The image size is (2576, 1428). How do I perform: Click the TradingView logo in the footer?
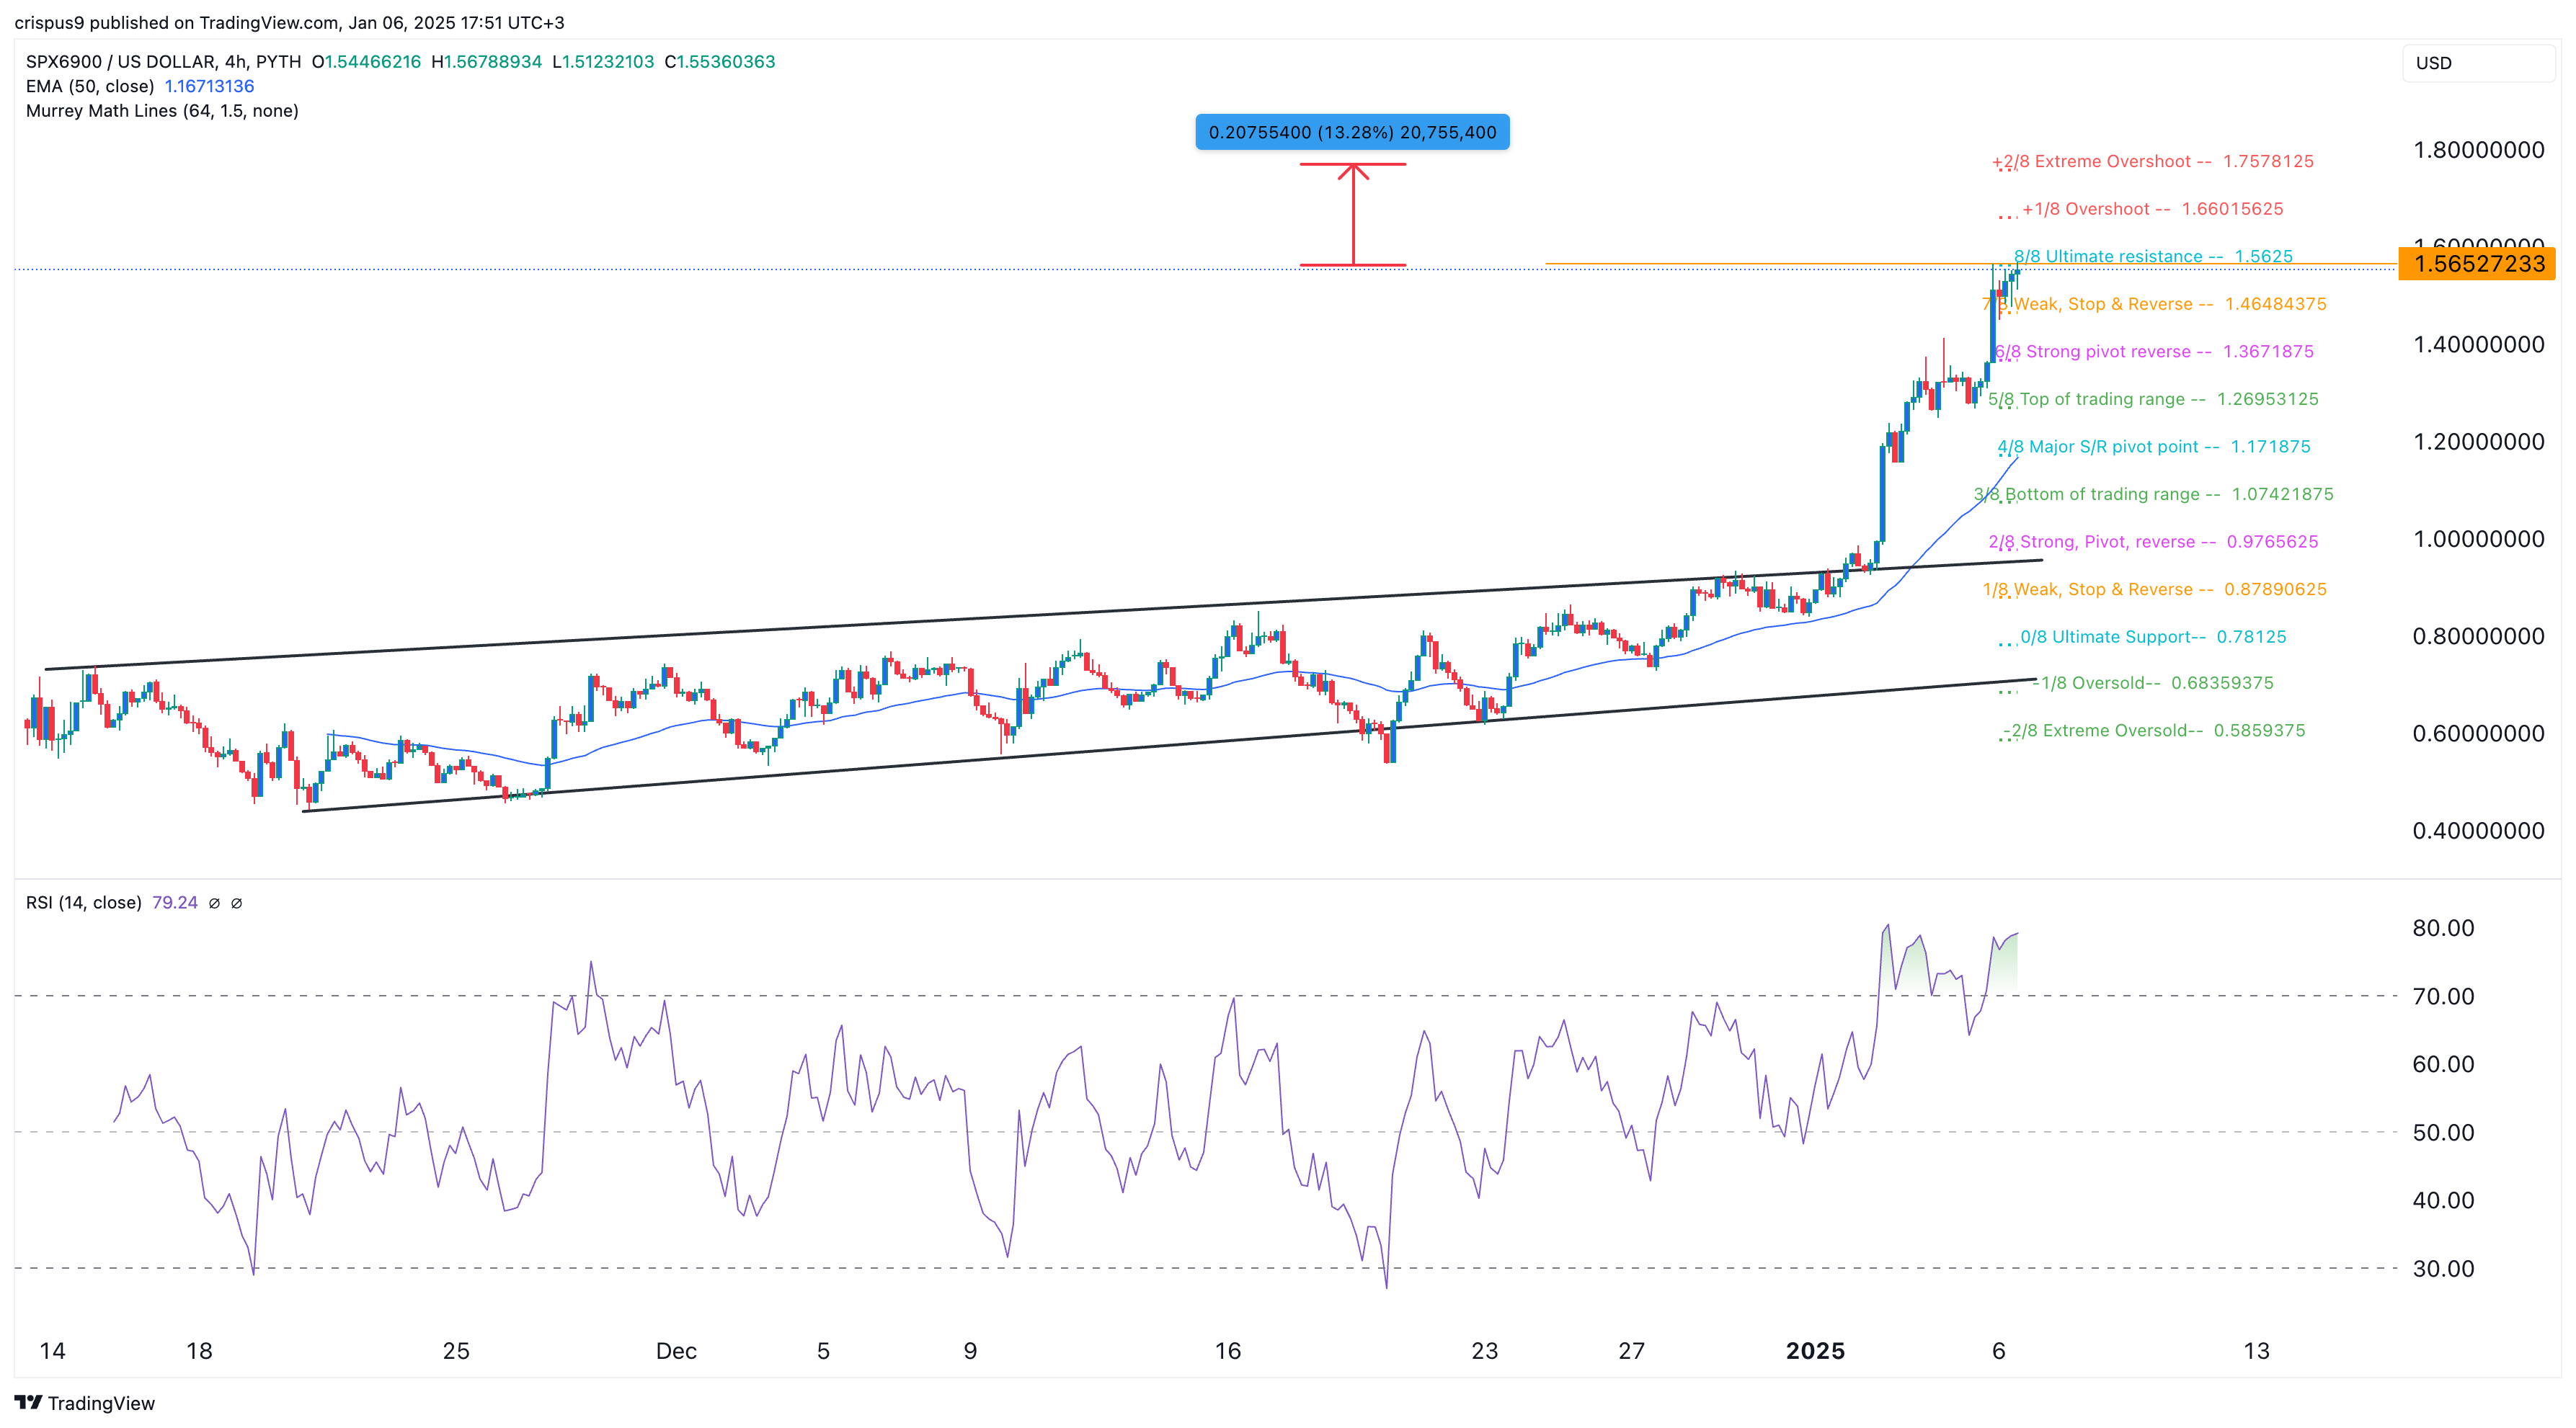tap(85, 1403)
